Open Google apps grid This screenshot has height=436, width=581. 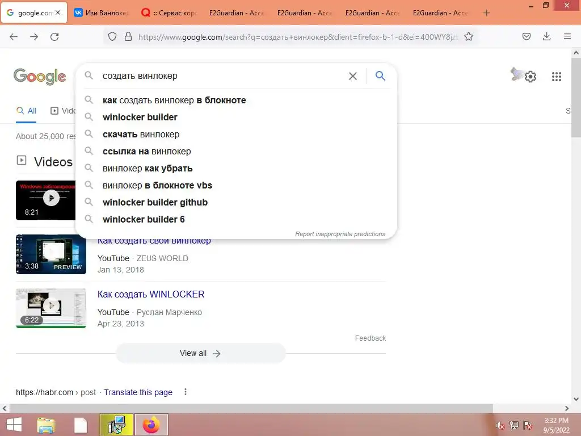pyautogui.click(x=556, y=77)
